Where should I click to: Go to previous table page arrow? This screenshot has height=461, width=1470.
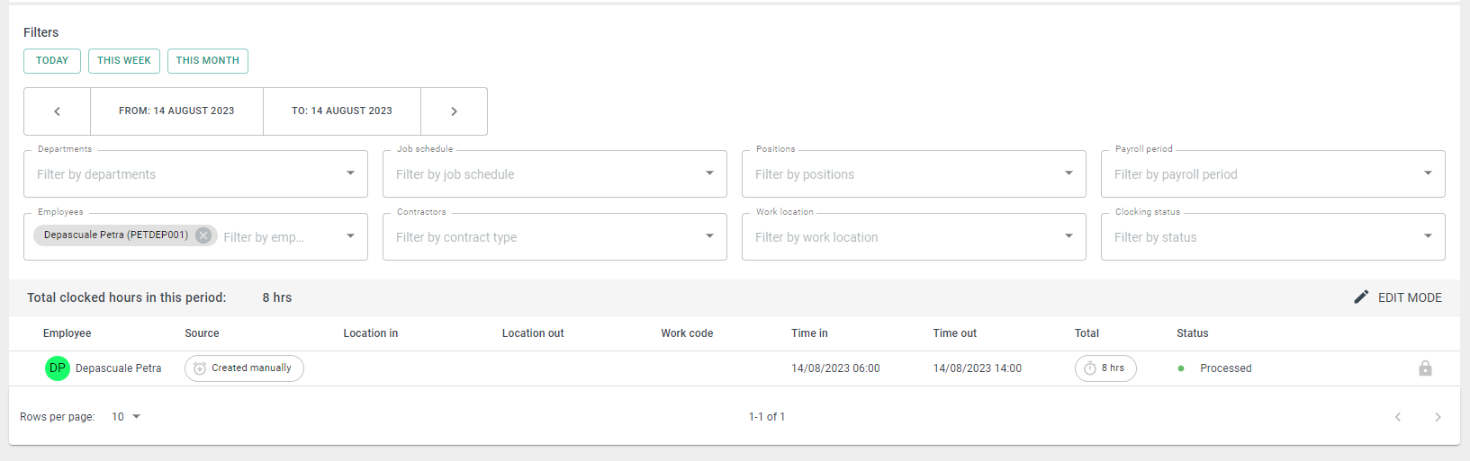tap(1398, 417)
